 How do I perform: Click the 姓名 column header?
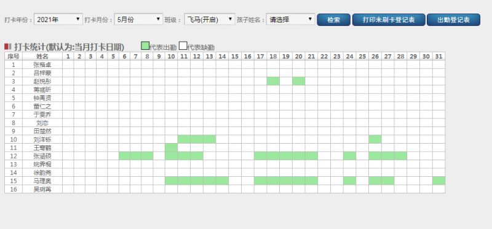(42, 56)
